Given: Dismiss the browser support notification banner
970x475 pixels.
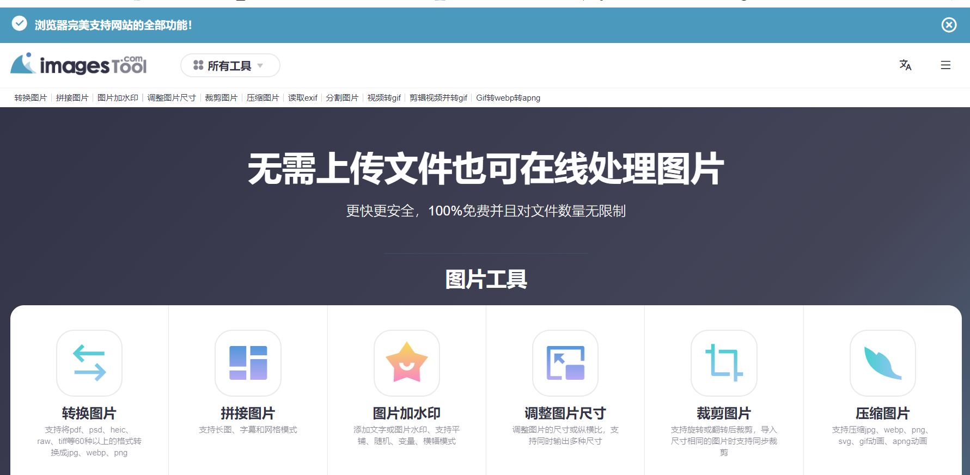Looking at the screenshot, I should pyautogui.click(x=949, y=25).
